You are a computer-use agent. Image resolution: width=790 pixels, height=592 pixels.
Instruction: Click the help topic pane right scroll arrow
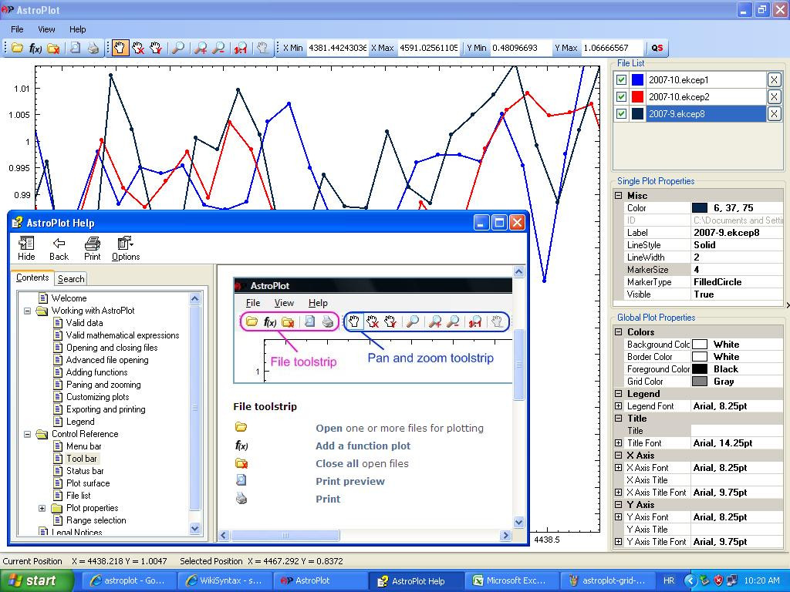click(x=505, y=535)
